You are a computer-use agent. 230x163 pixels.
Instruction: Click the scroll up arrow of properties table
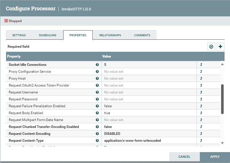click(222, 64)
